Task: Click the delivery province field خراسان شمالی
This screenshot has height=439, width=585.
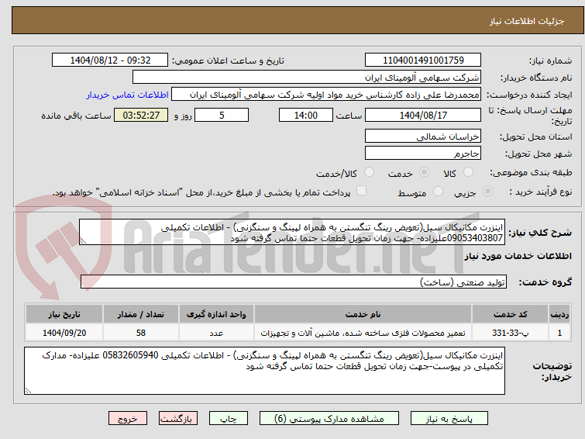Action: (x=423, y=137)
